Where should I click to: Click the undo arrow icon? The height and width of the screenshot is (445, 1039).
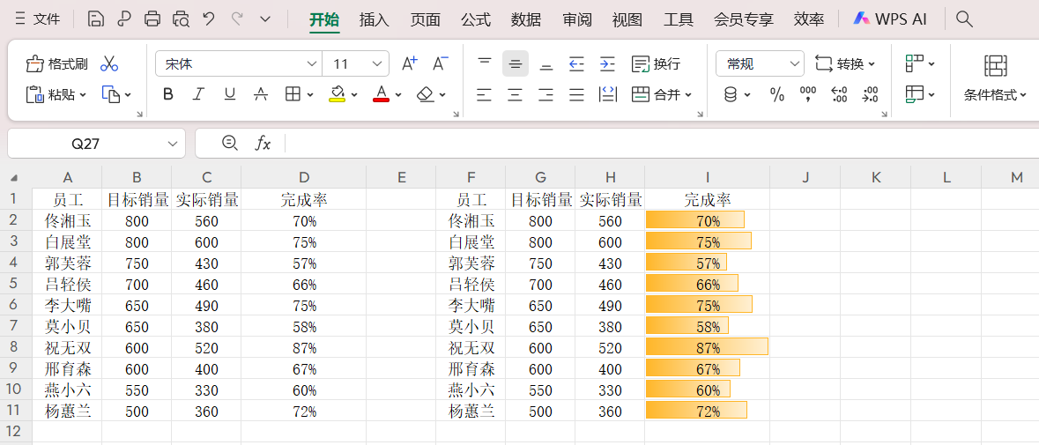[x=209, y=19]
